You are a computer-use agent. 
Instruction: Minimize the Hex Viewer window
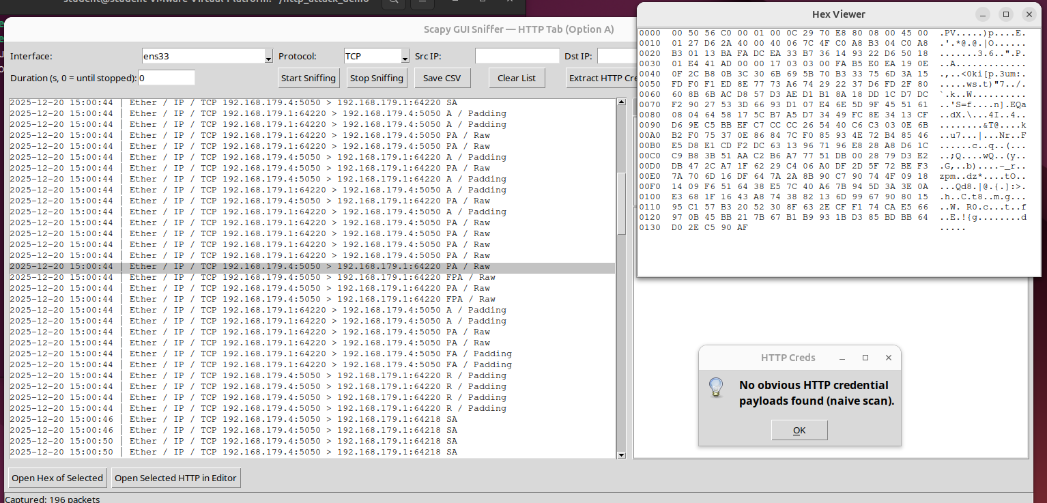tap(983, 14)
